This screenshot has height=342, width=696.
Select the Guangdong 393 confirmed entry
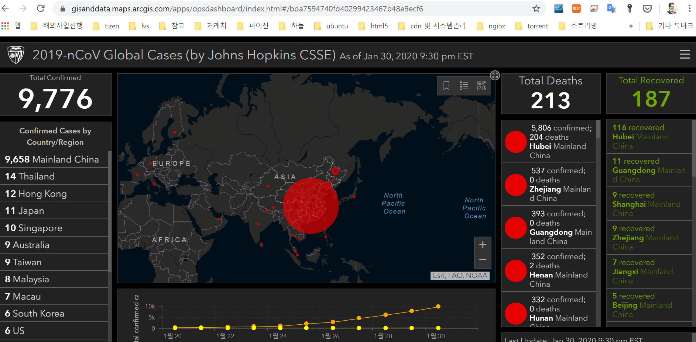coord(549,227)
